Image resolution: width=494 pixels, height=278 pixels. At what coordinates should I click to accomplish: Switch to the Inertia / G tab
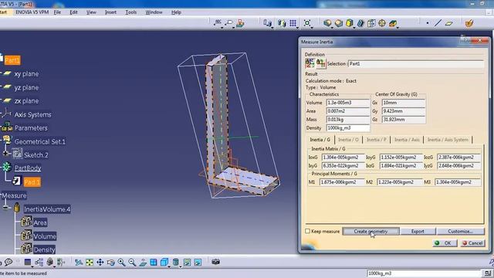click(x=320, y=140)
